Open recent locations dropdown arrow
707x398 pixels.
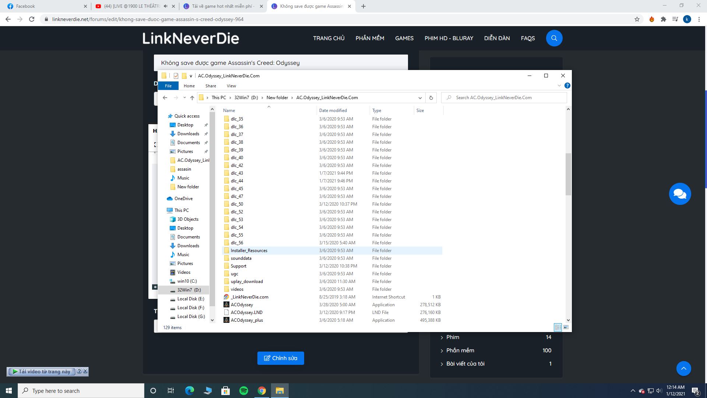click(184, 98)
